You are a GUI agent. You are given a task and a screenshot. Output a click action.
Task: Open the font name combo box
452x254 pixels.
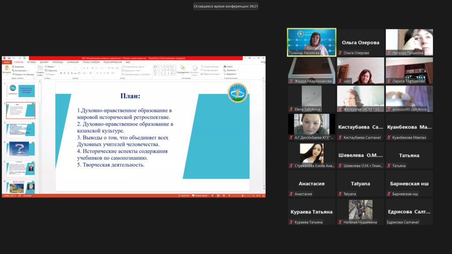(x=68, y=68)
